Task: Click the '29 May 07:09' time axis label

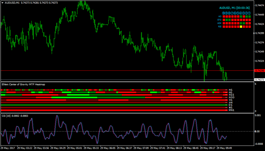Action: [x=141, y=148]
